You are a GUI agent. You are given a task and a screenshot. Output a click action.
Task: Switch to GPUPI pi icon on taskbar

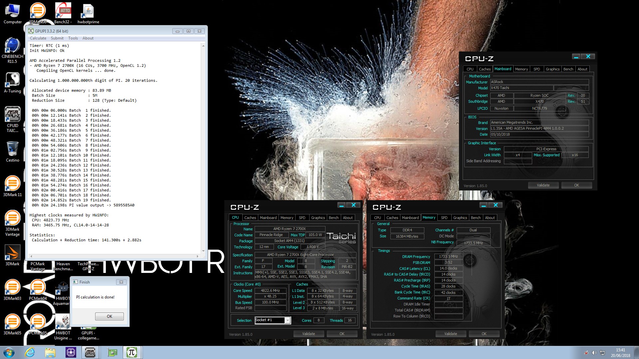pos(132,352)
